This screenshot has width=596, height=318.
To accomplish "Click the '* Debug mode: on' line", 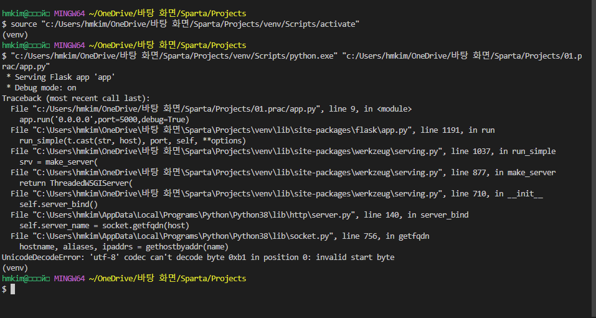I will [x=41, y=88].
